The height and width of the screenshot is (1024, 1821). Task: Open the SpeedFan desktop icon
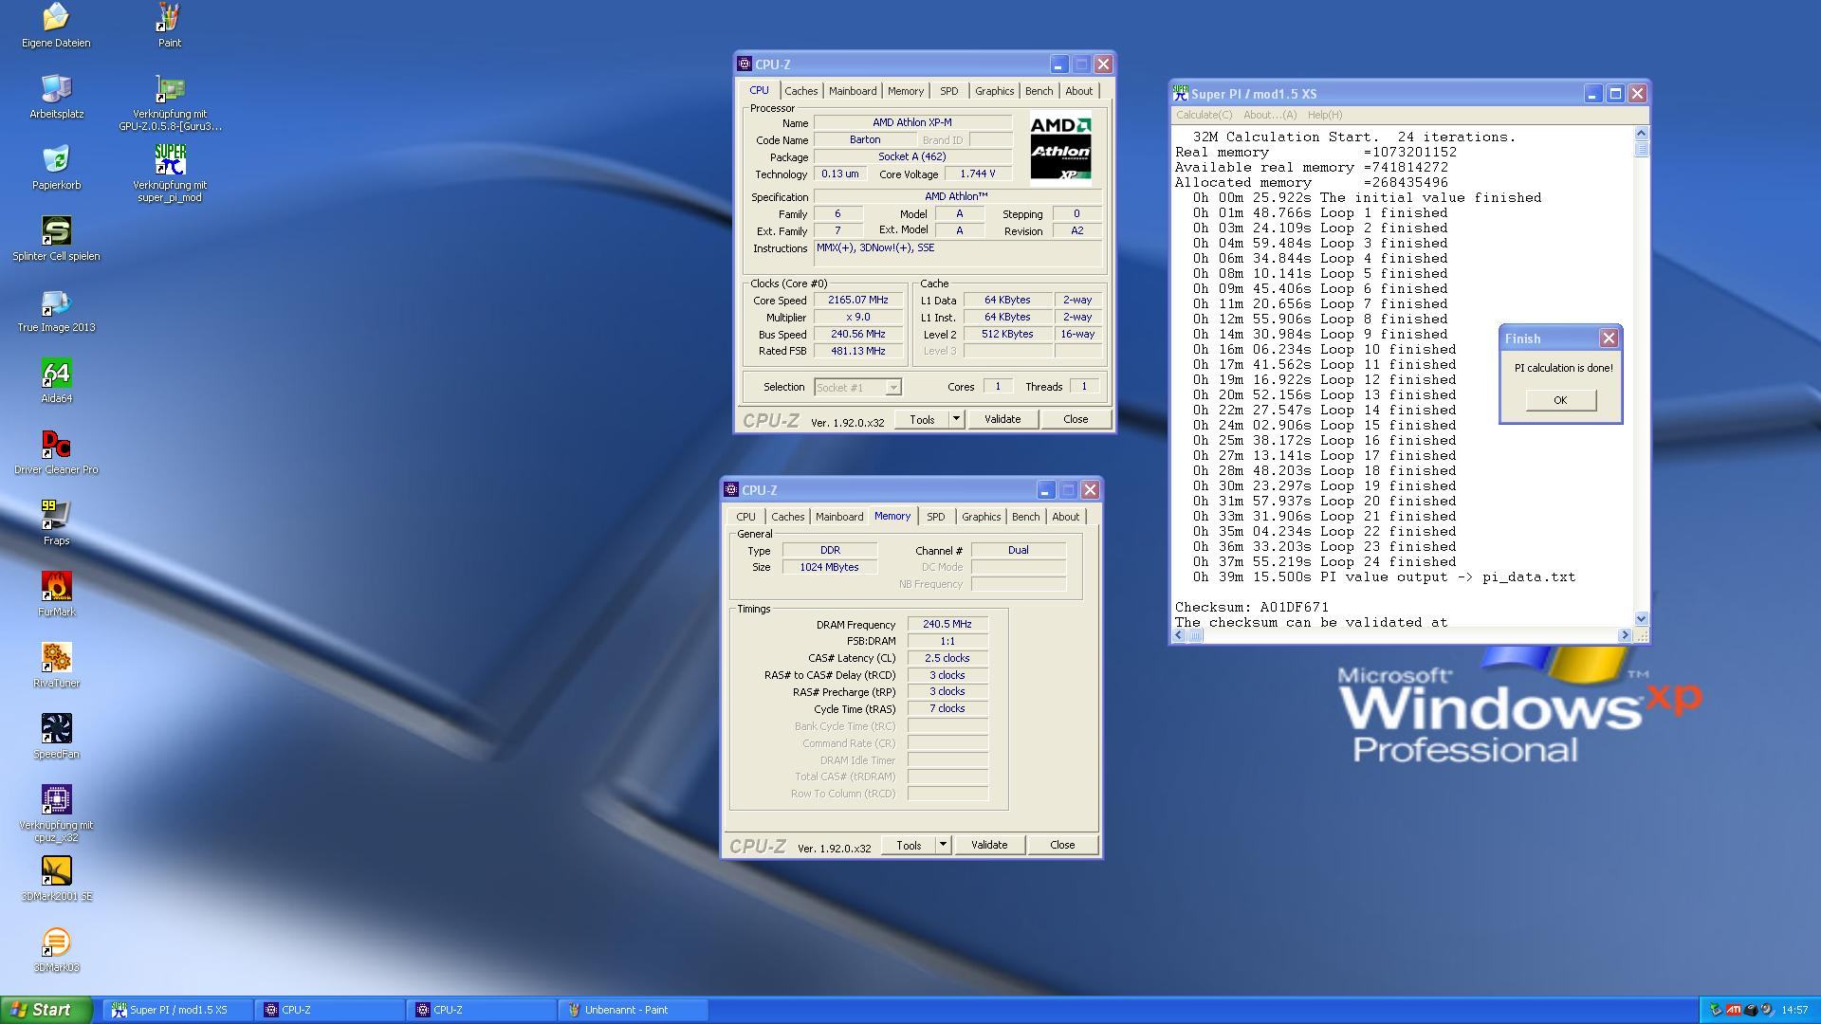tap(56, 730)
